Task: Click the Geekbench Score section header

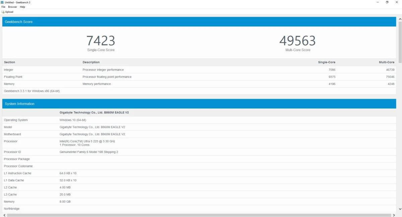Action: 199,22
